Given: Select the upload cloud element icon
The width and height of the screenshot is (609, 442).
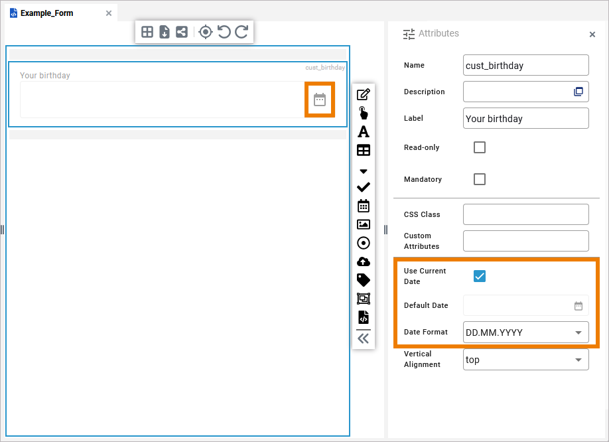Looking at the screenshot, I should tap(364, 261).
